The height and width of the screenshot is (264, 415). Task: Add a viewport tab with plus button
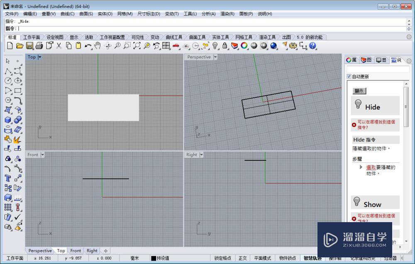(x=105, y=250)
